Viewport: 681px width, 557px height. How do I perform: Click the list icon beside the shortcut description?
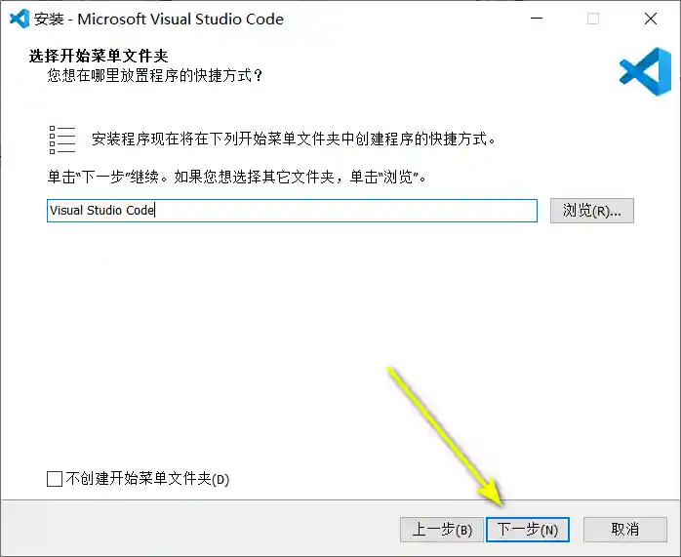tap(62, 139)
